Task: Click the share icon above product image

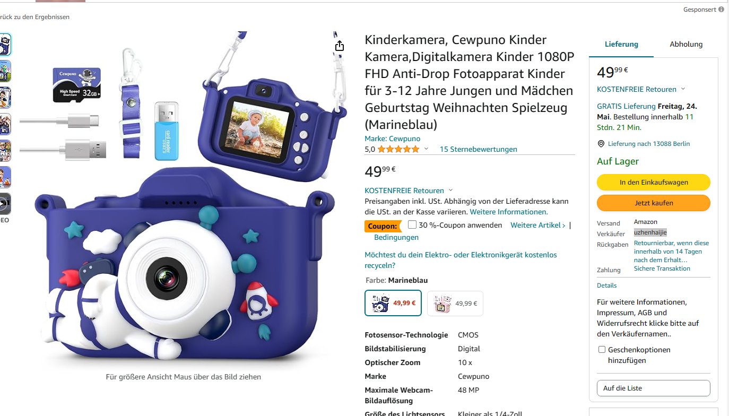Action: point(340,46)
